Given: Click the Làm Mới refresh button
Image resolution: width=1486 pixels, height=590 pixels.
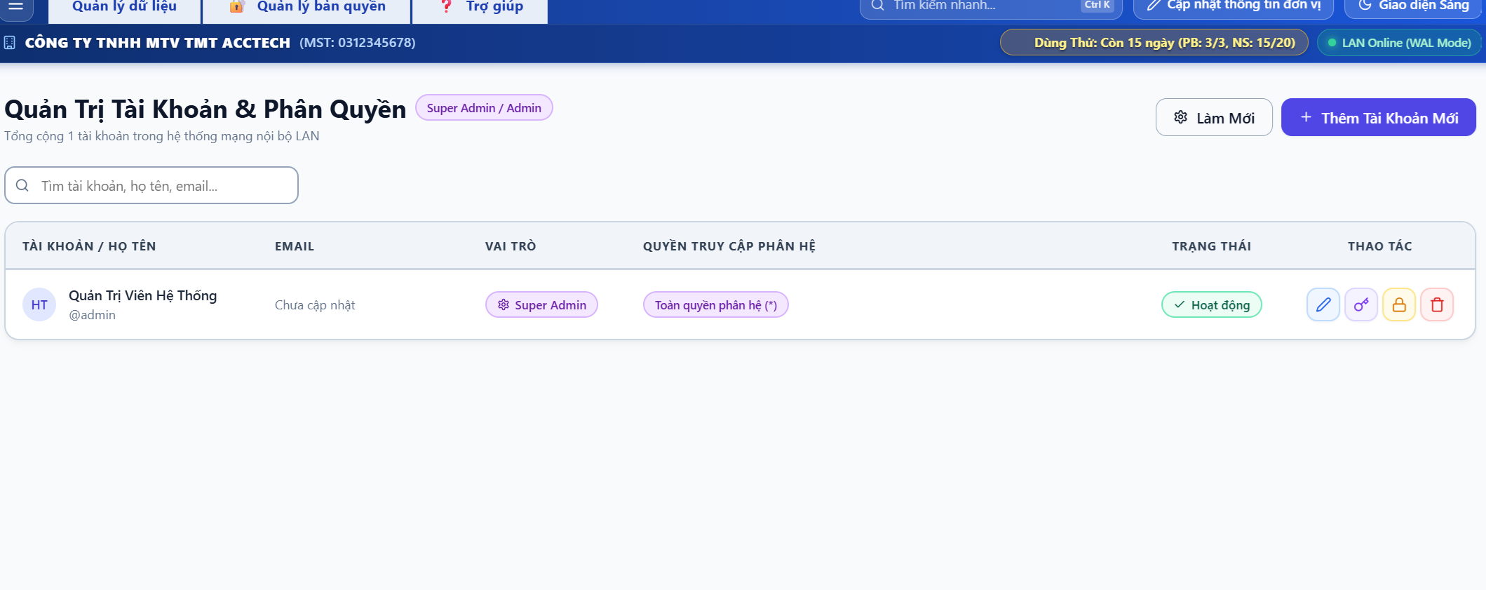Looking at the screenshot, I should pos(1214,117).
